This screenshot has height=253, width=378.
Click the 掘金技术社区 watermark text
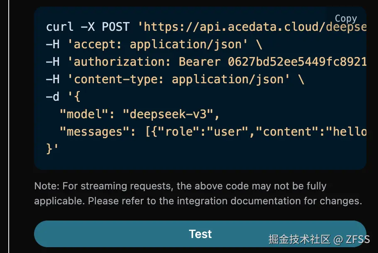(x=299, y=239)
